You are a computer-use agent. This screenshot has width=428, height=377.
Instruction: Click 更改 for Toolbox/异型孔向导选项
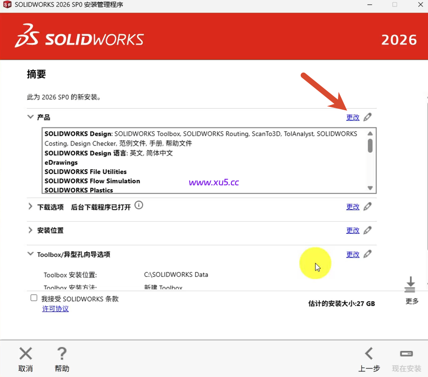pyautogui.click(x=353, y=254)
